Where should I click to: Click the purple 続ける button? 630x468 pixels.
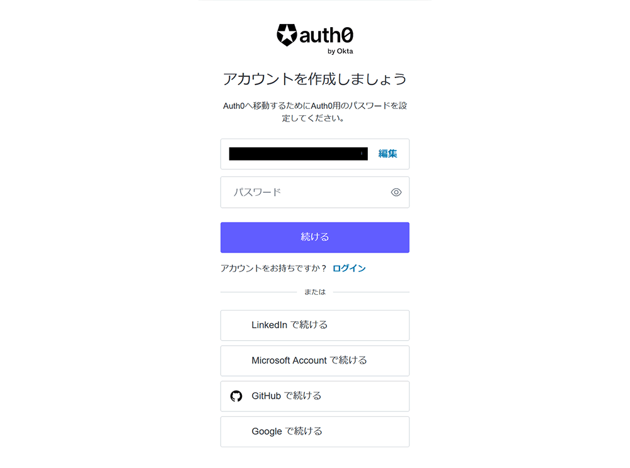(x=315, y=237)
